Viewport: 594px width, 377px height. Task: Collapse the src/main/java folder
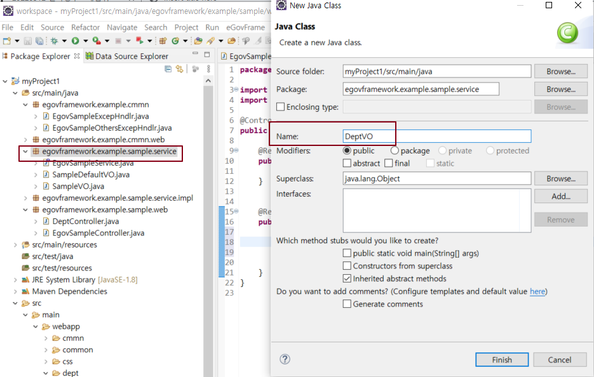[15, 93]
